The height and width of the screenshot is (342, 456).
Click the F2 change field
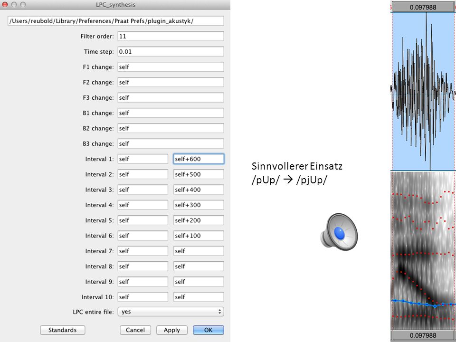coord(171,82)
